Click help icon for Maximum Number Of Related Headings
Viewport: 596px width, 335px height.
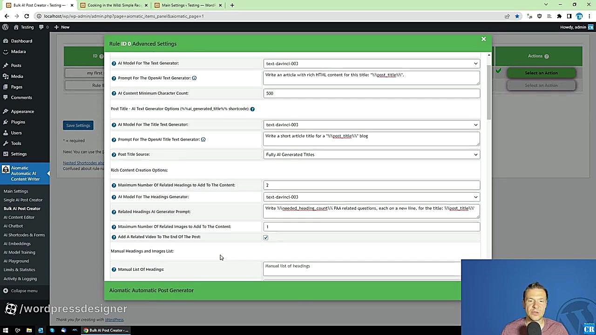114,185
